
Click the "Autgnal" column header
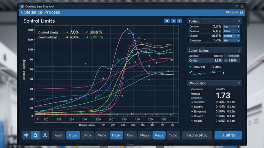click(194, 56)
